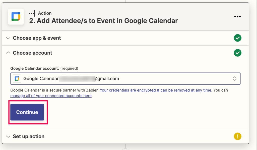Image resolution: width=257 pixels, height=150 pixels.
Task: Open the three-dot step options menu
Action: (237, 17)
